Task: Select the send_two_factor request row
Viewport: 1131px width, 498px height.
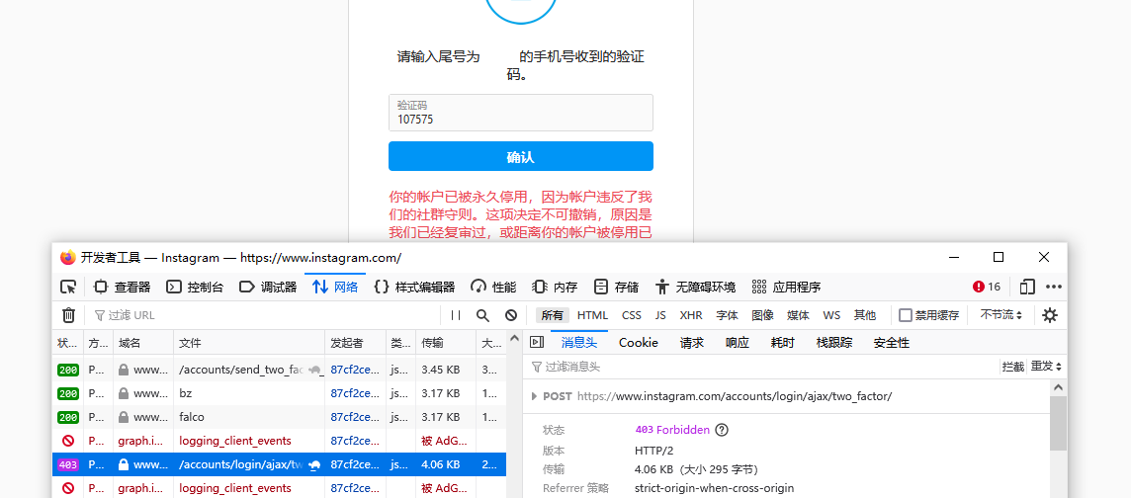Action: pyautogui.click(x=279, y=370)
